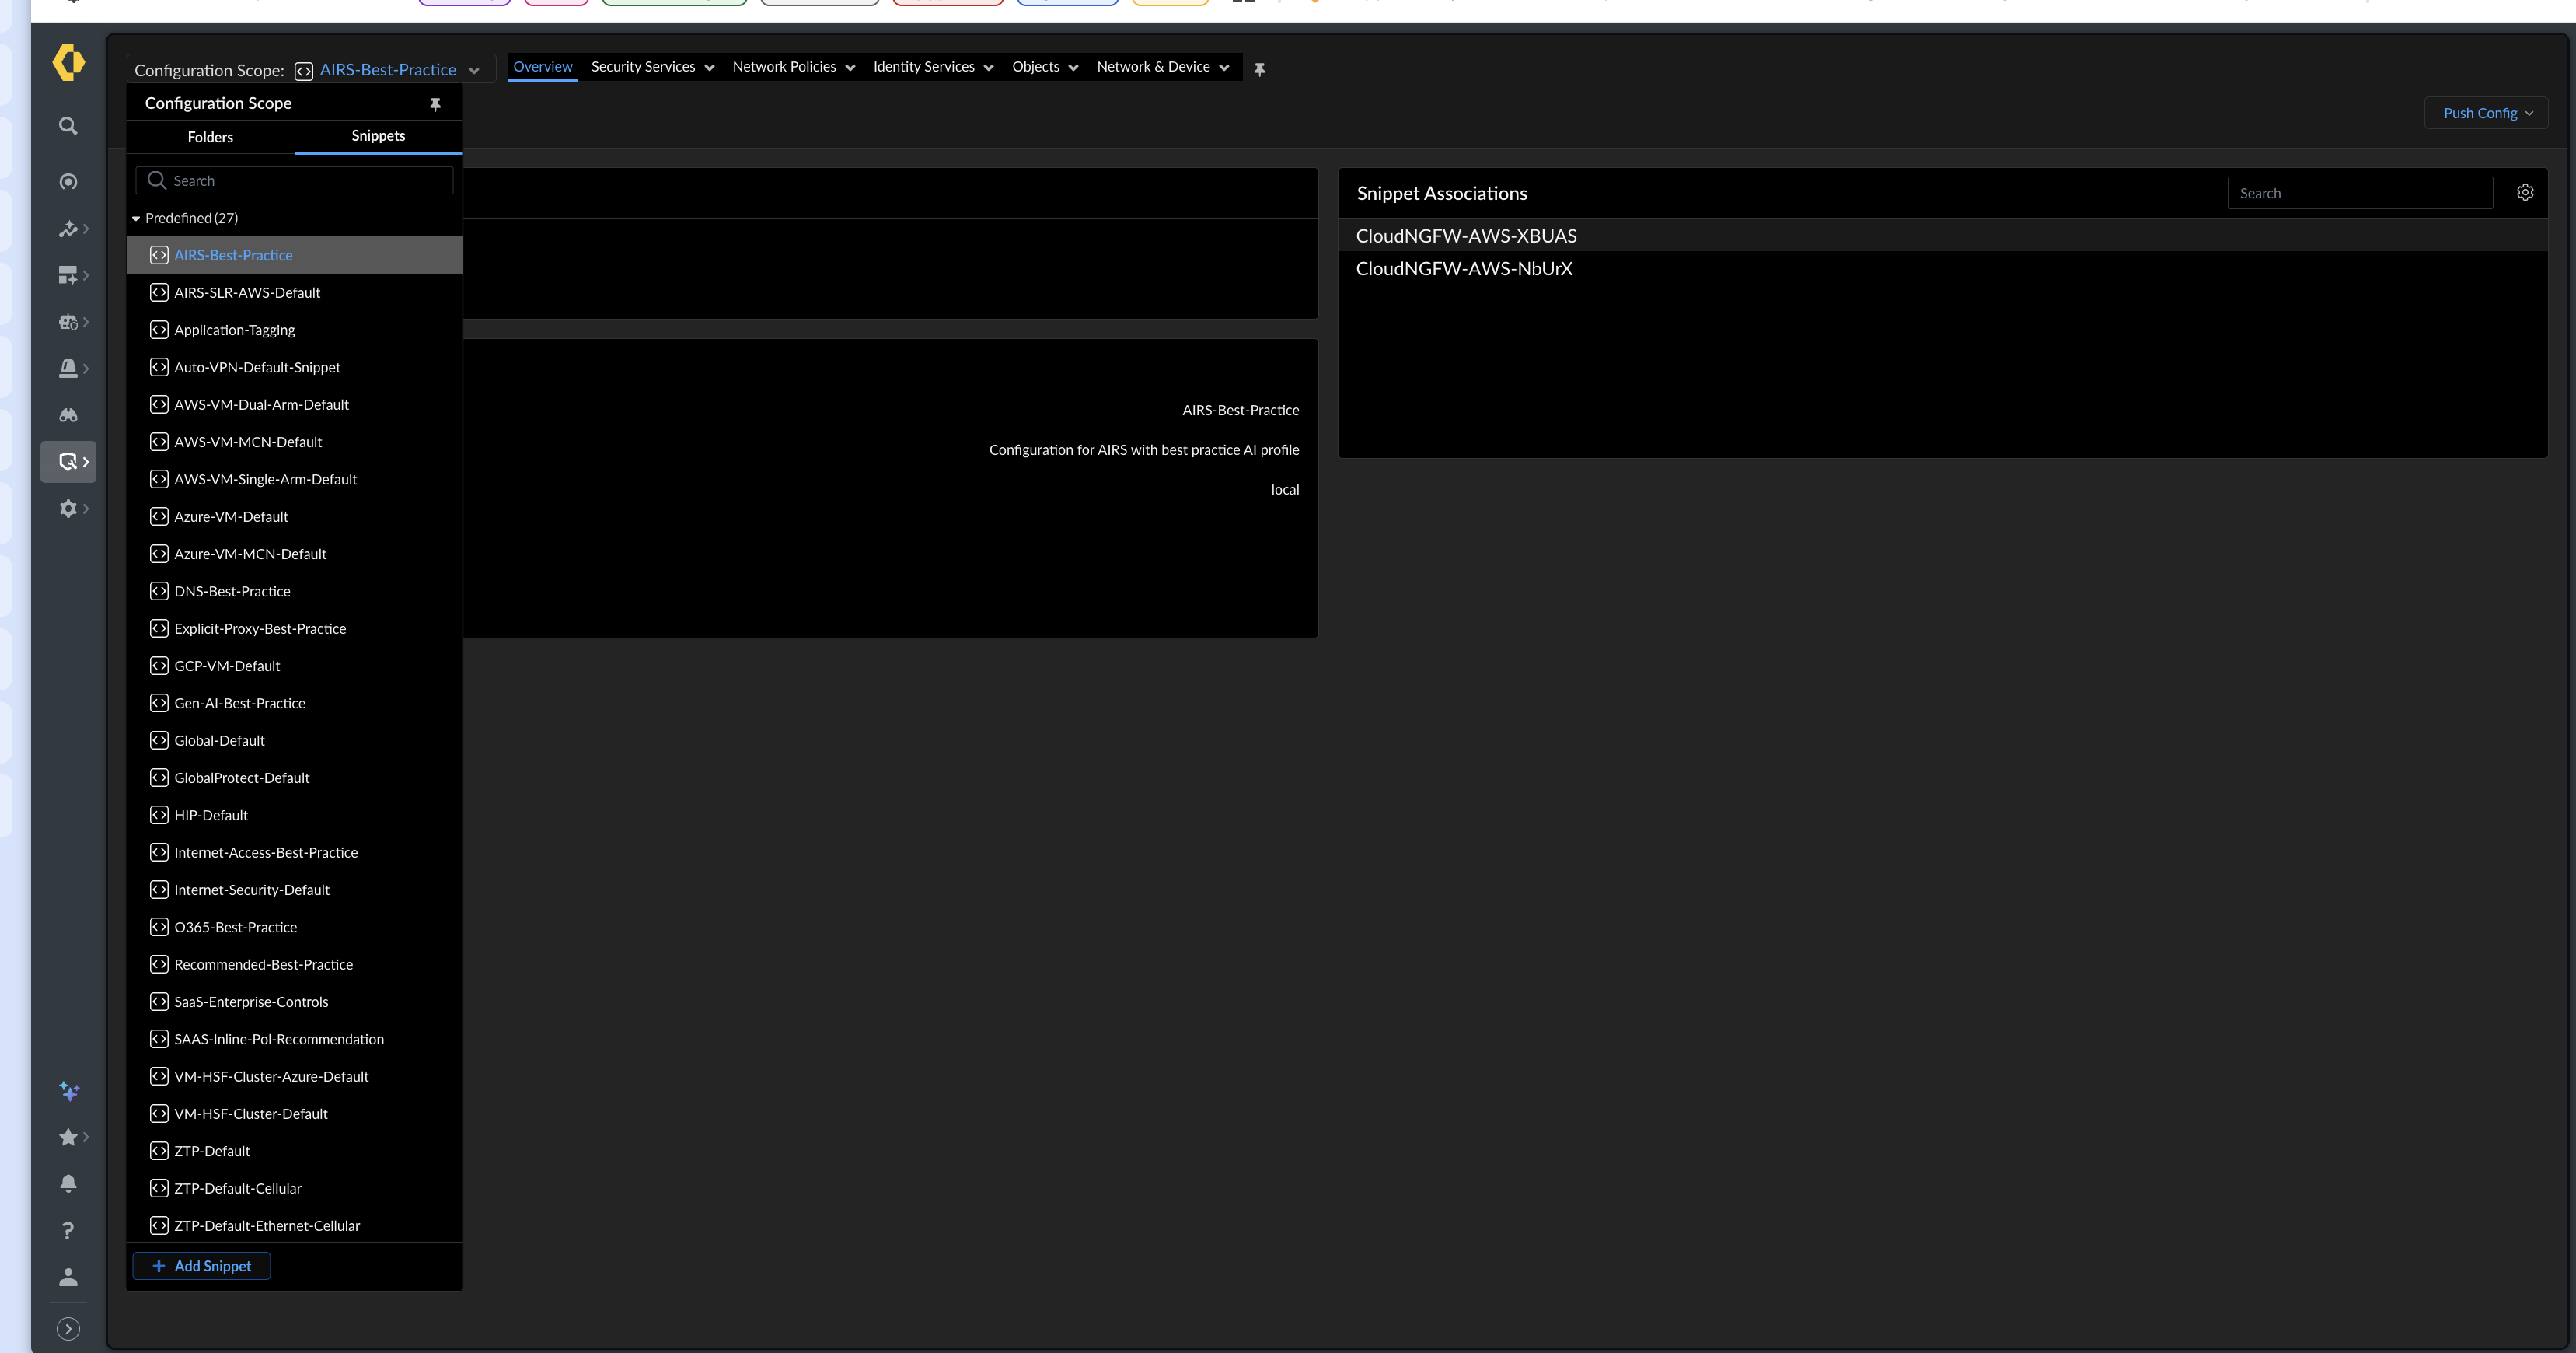Image resolution: width=2576 pixels, height=1353 pixels.
Task: Click the CloudNGFW-AWS-XBUAS association row
Action: click(x=1943, y=236)
